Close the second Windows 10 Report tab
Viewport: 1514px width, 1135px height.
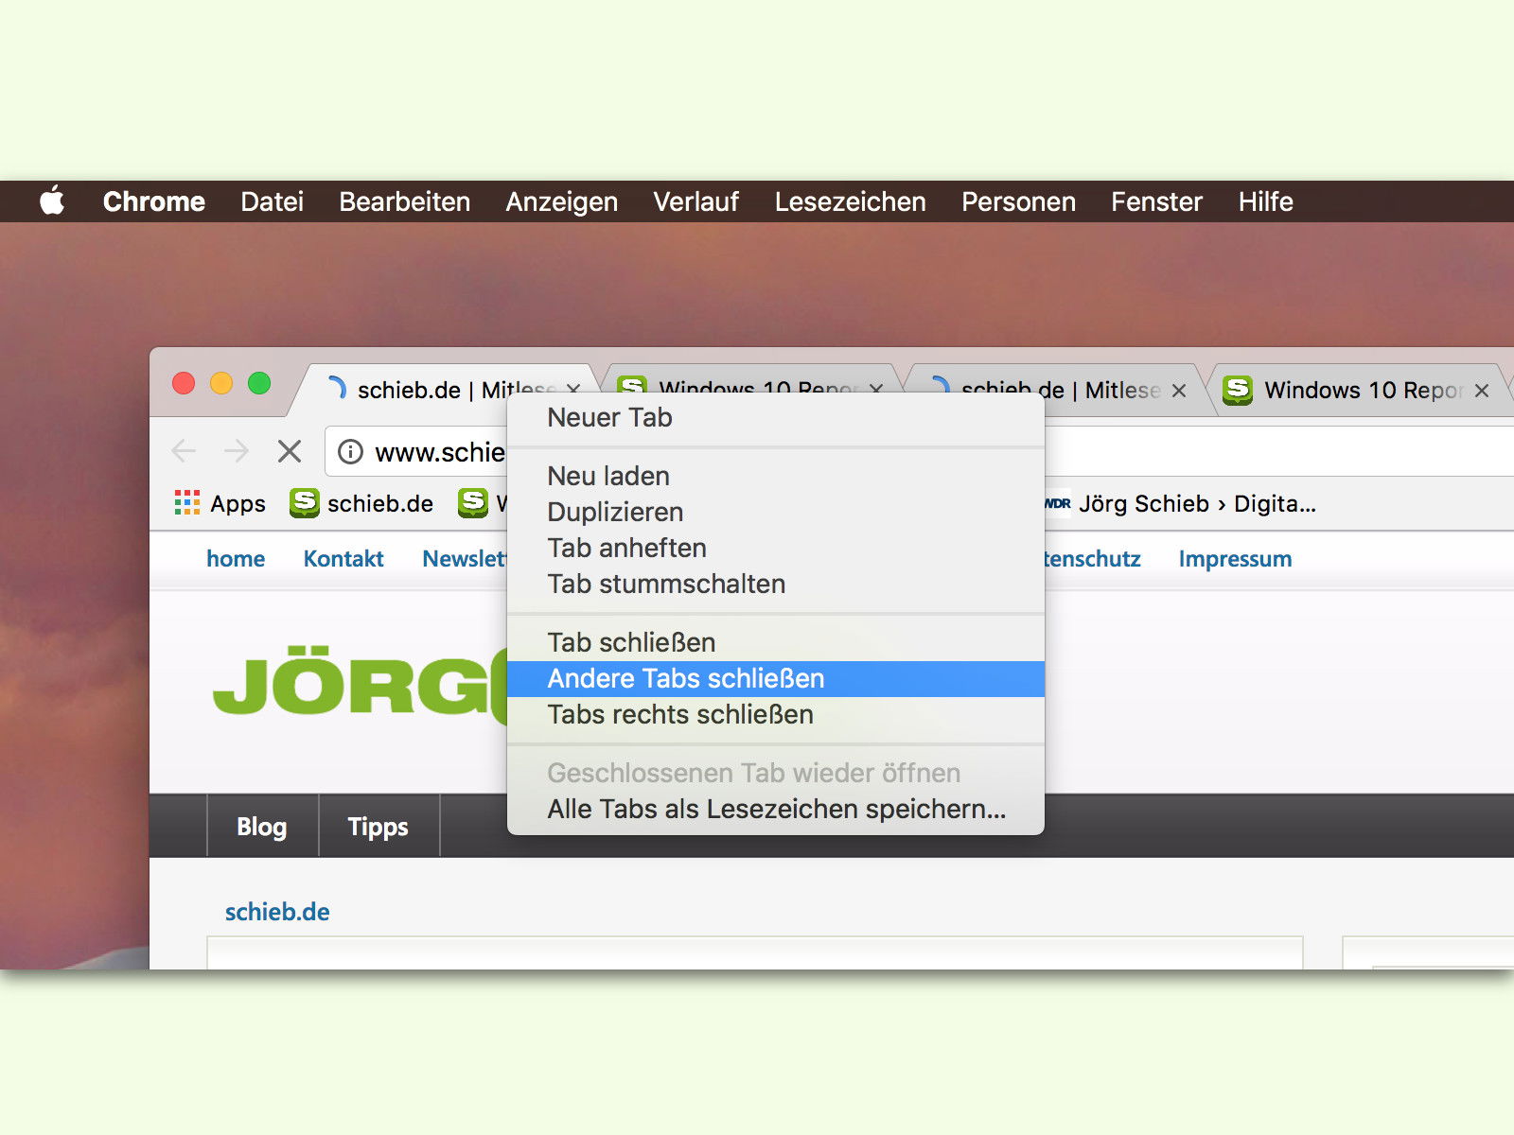[x=876, y=390]
